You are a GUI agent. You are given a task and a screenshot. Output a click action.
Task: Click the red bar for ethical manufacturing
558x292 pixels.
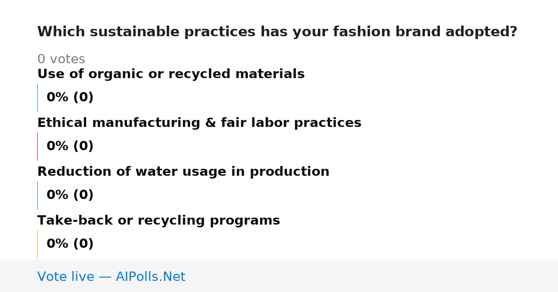point(37,146)
